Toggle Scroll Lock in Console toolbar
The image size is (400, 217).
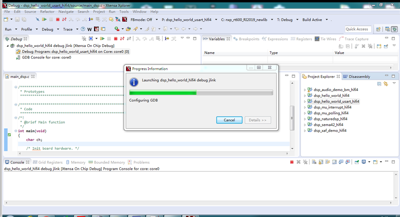coord(321,162)
